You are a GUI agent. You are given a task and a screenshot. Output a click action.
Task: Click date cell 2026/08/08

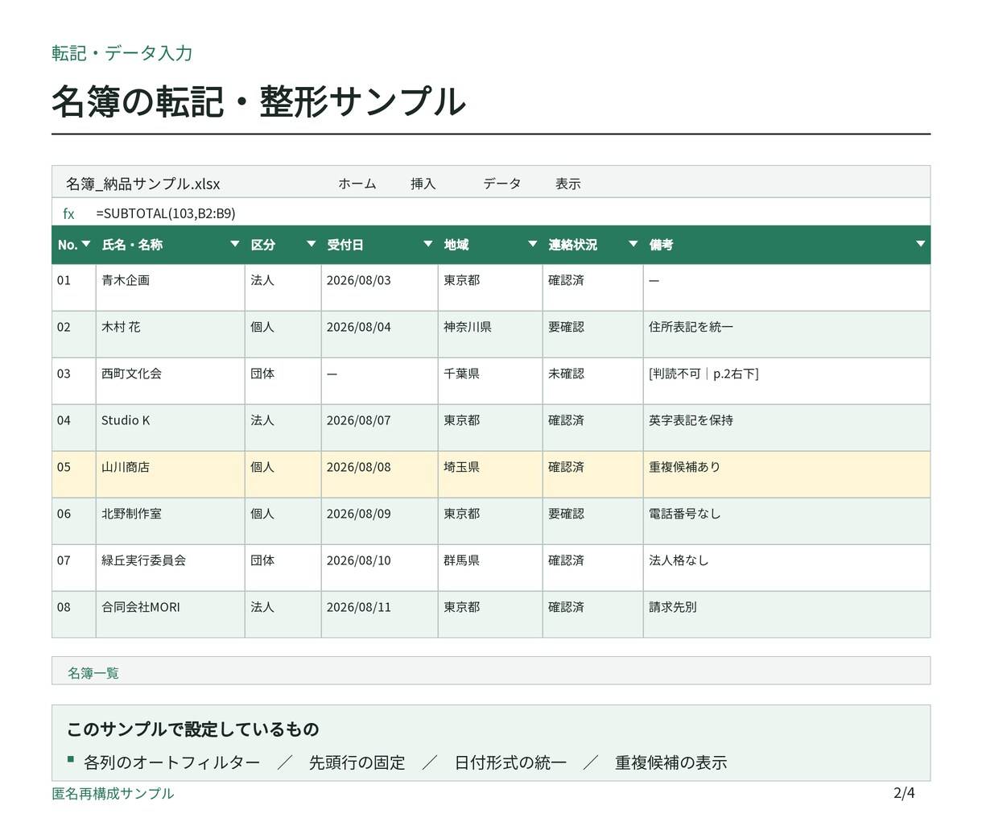pos(380,474)
